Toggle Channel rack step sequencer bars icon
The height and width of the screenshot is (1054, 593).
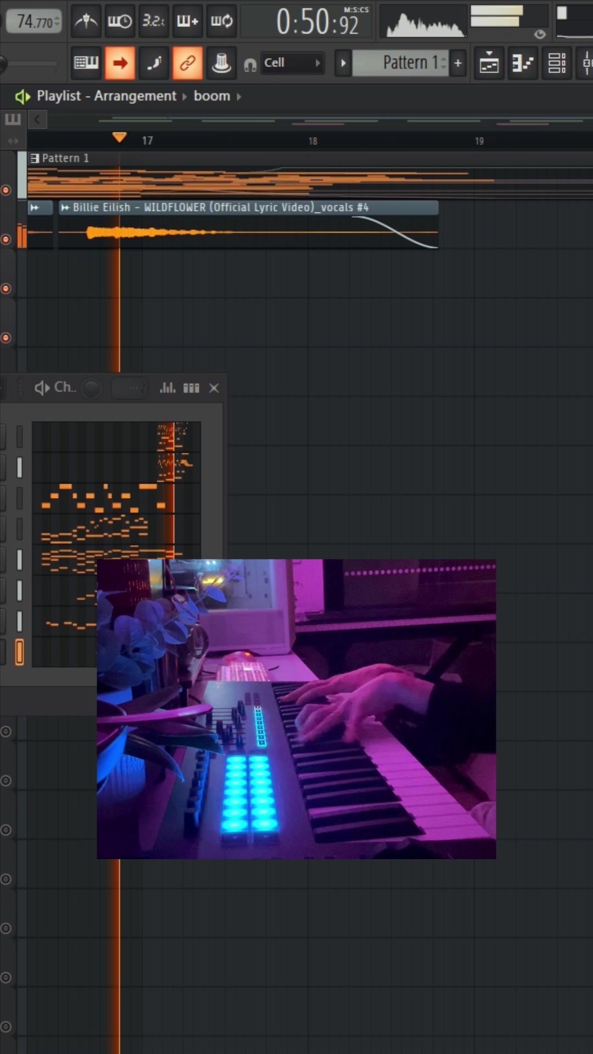point(191,388)
